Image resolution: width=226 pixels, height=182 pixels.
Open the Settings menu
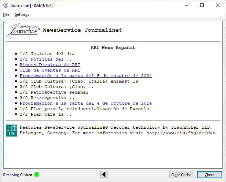point(22,14)
